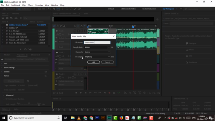The image size is (215, 121).
Task: Select the Marquee Selection tool
Action: point(67,9)
